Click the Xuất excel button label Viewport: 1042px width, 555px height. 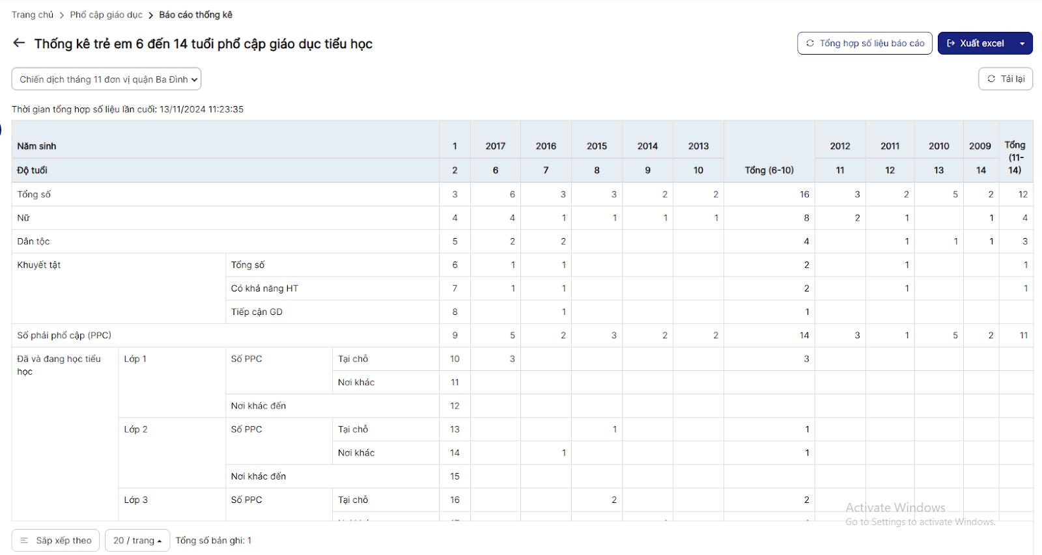tap(981, 44)
